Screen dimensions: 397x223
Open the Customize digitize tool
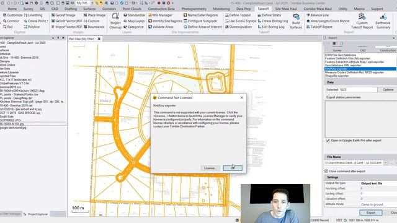pyautogui.click(x=12, y=15)
